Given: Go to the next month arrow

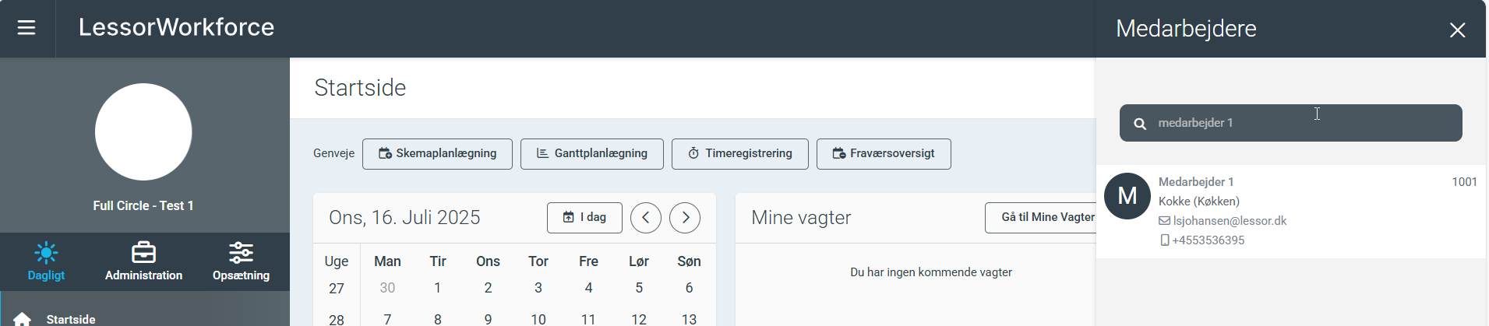Looking at the screenshot, I should pos(685,218).
